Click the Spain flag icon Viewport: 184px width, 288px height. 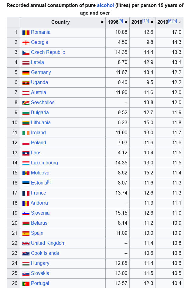[x=26, y=234]
